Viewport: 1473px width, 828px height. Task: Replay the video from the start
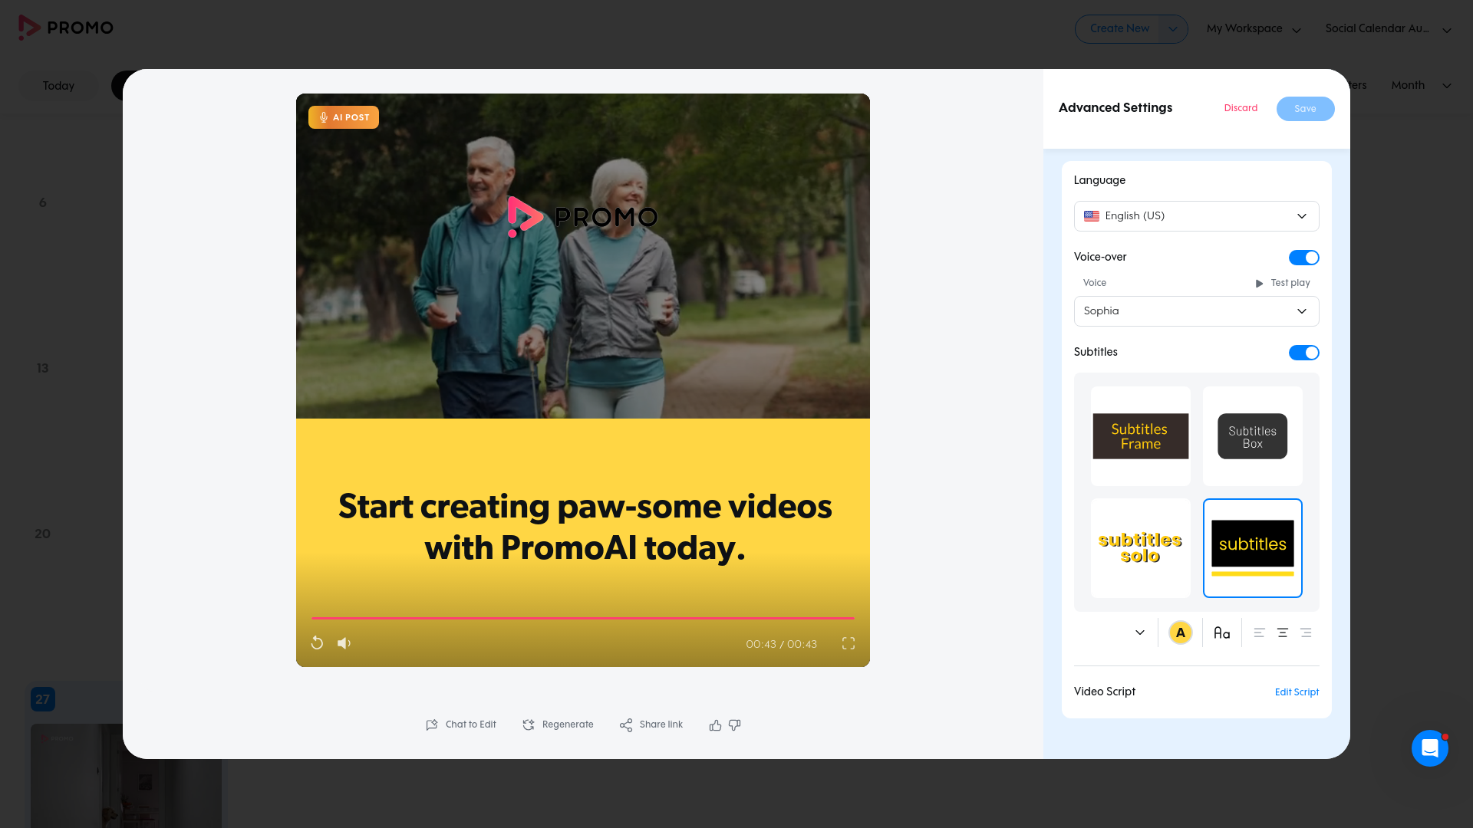click(317, 643)
